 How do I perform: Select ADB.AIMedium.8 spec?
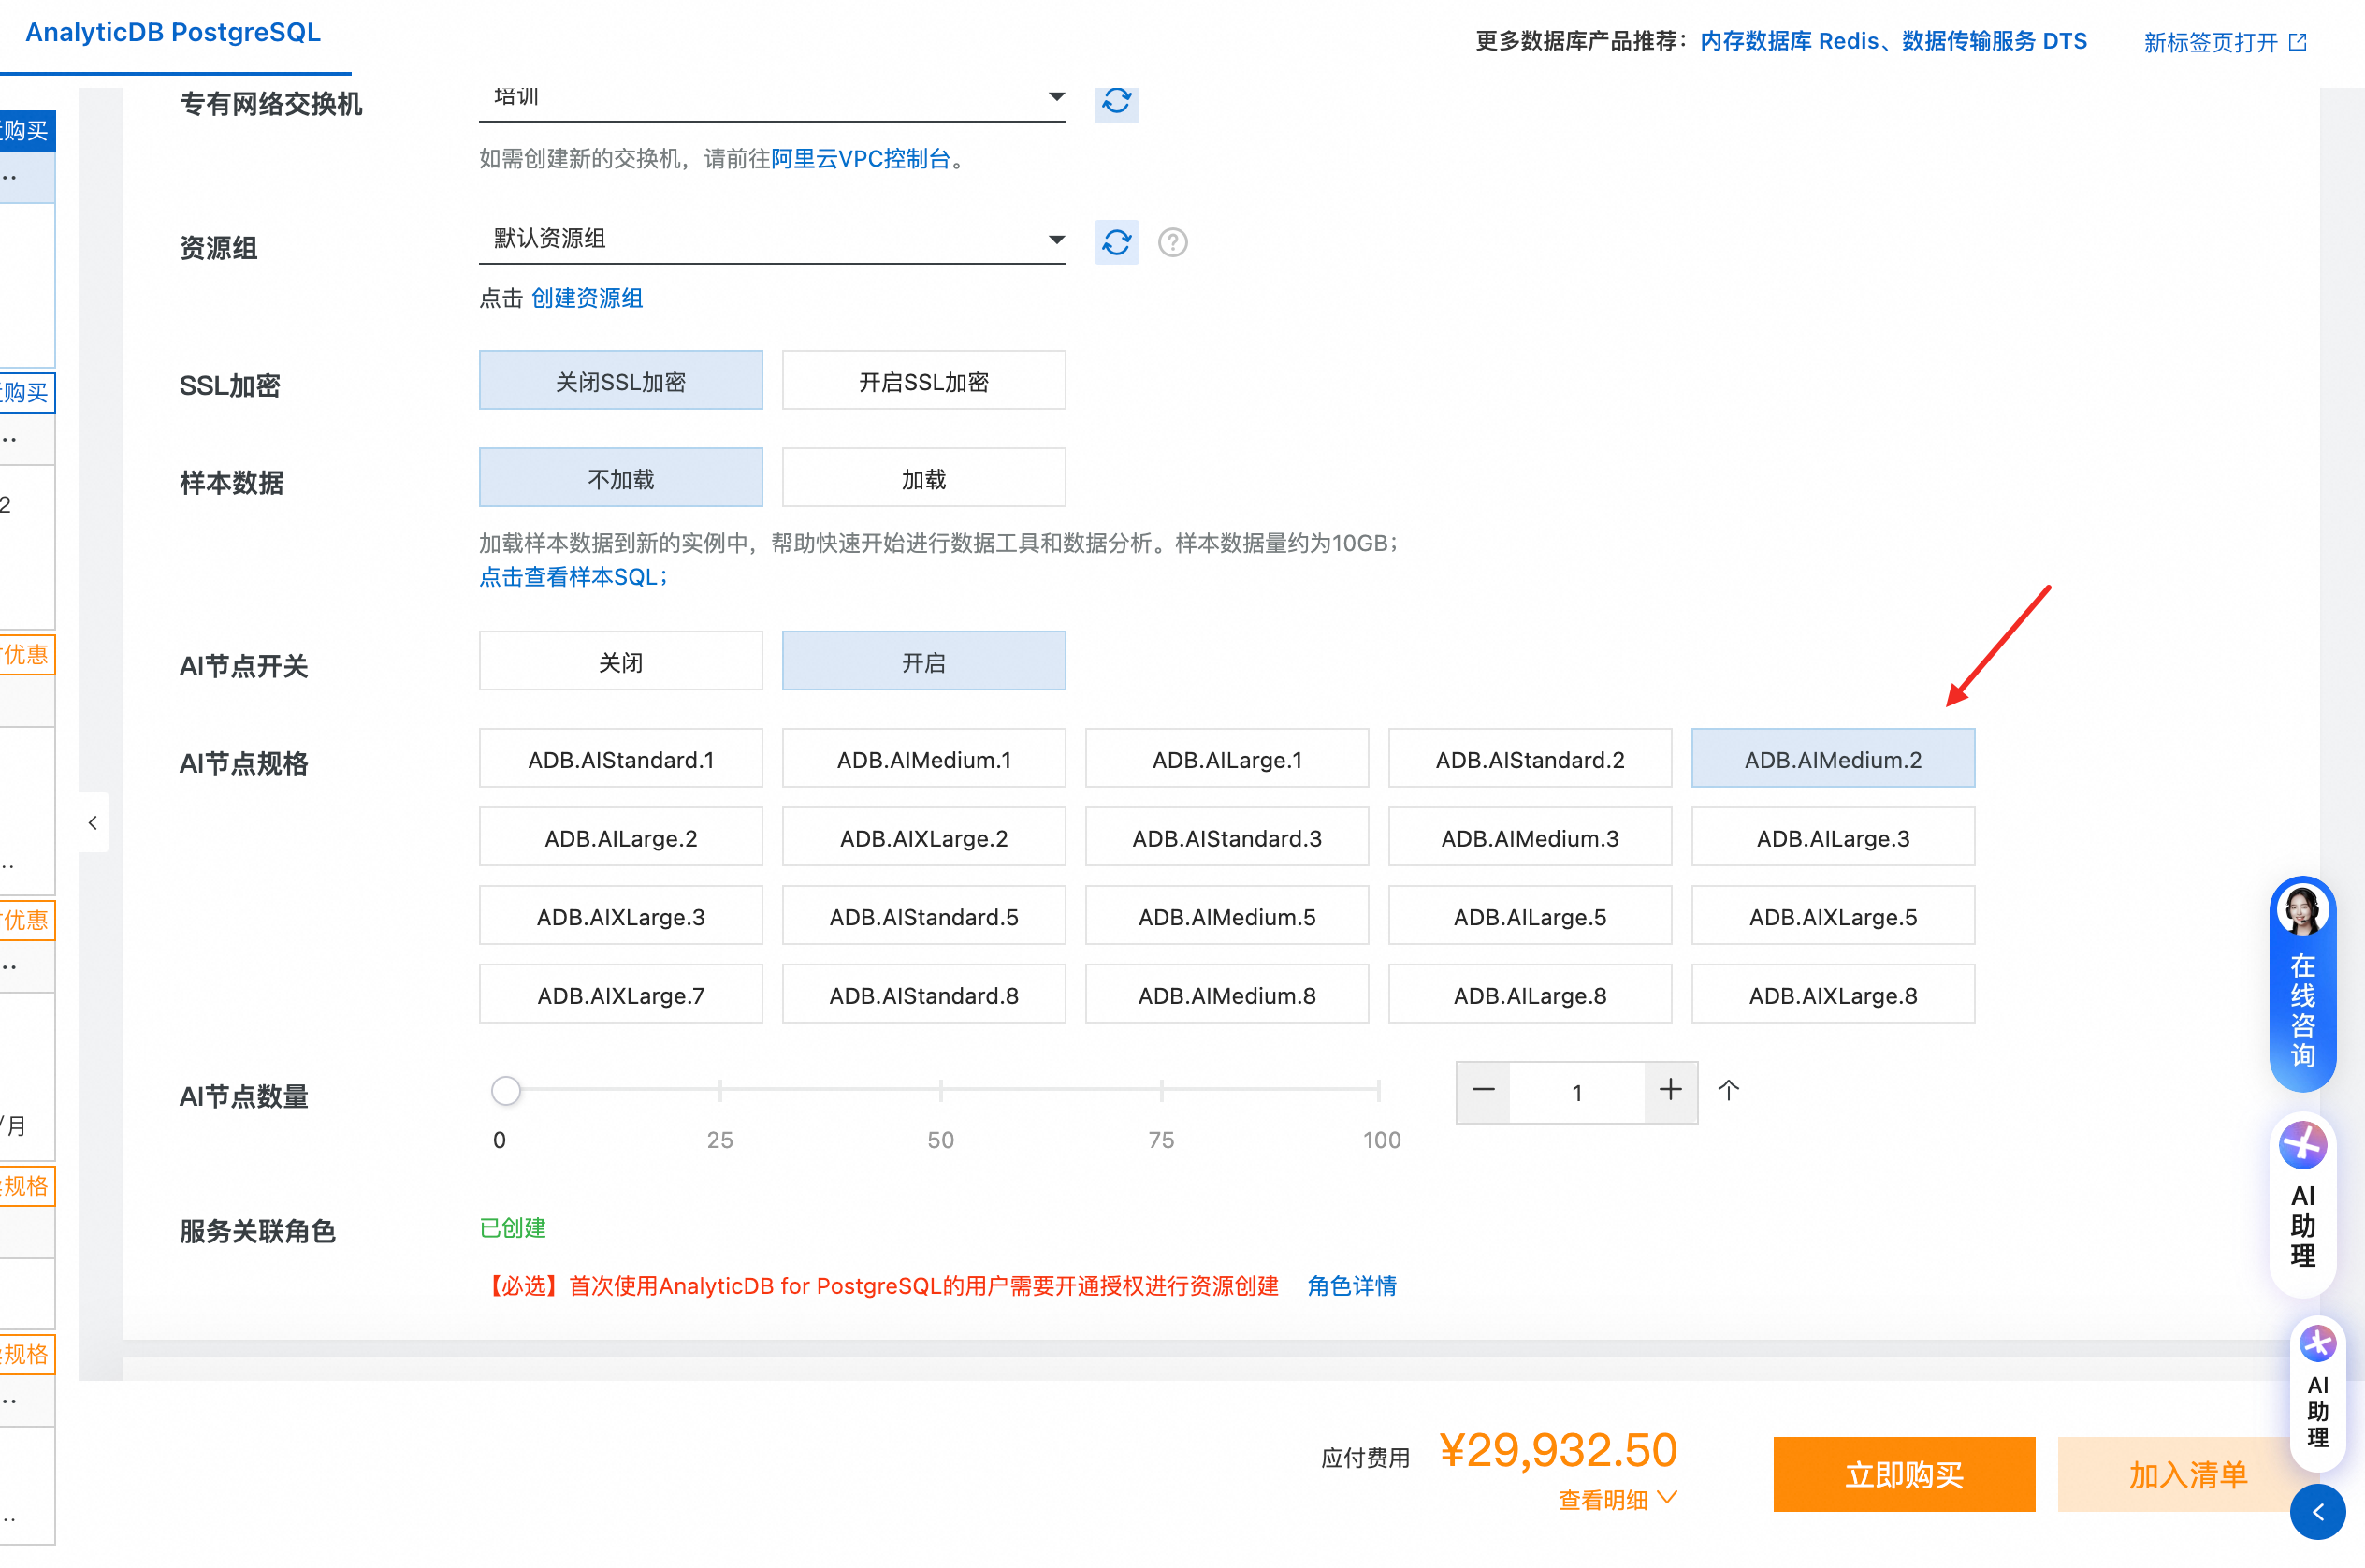pos(1226,994)
